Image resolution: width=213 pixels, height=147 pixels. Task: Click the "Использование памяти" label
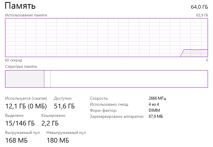(x=26, y=15)
